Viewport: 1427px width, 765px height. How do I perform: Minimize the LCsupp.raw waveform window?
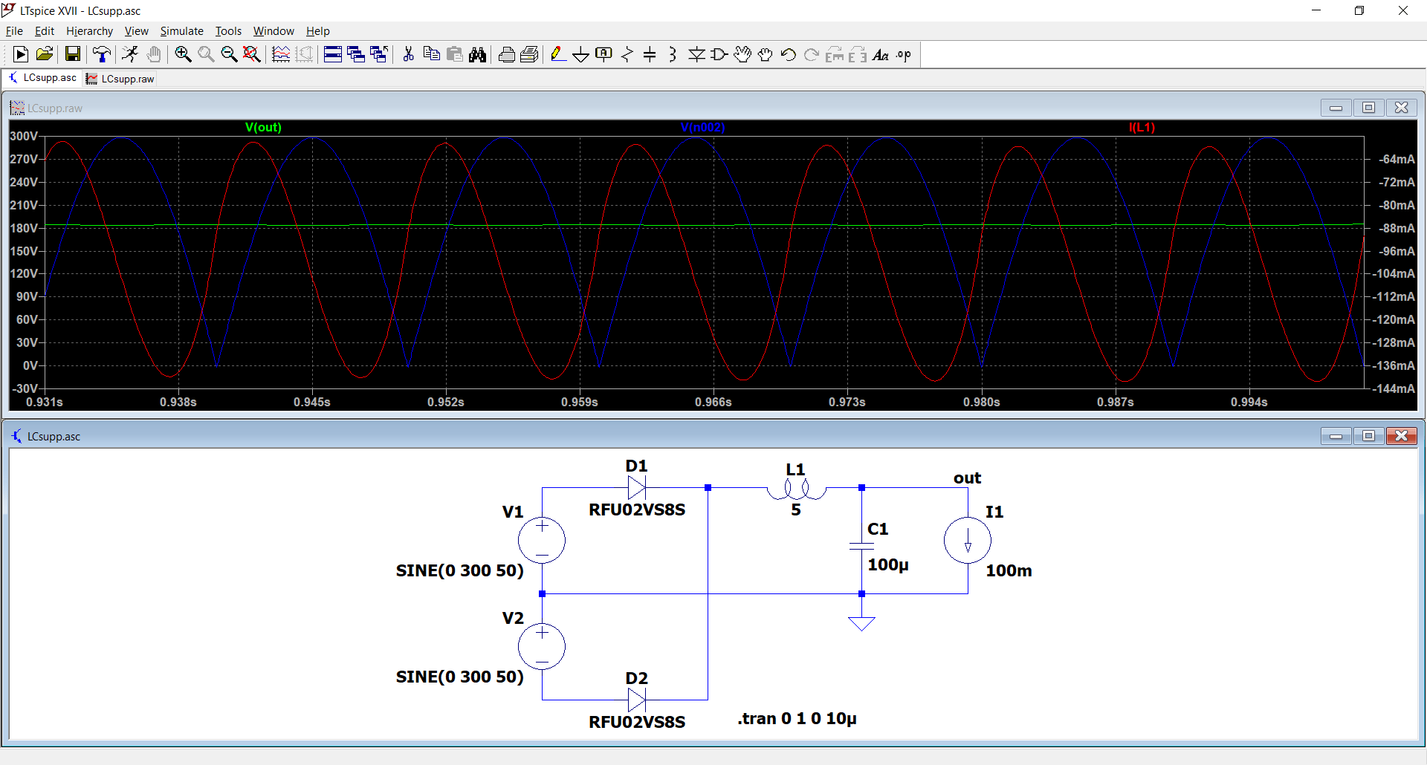[x=1336, y=108]
